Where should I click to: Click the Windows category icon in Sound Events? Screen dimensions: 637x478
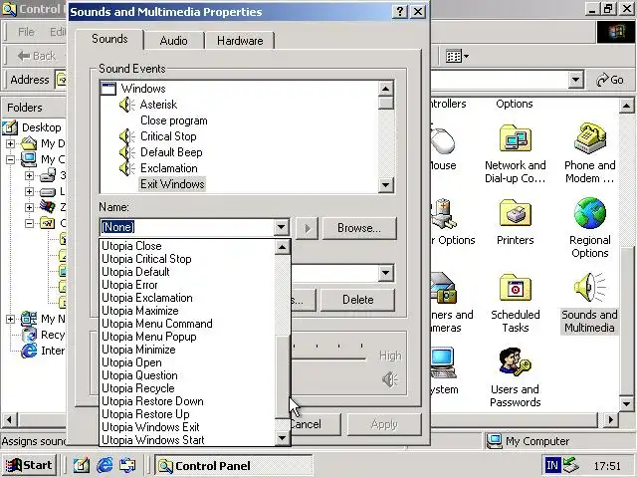pyautogui.click(x=108, y=89)
